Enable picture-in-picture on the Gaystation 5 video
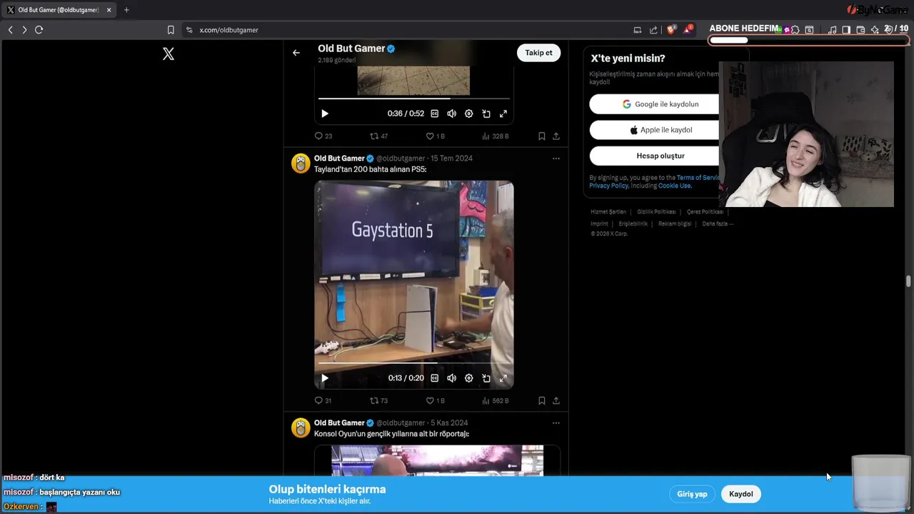This screenshot has width=914, height=514. point(486,378)
